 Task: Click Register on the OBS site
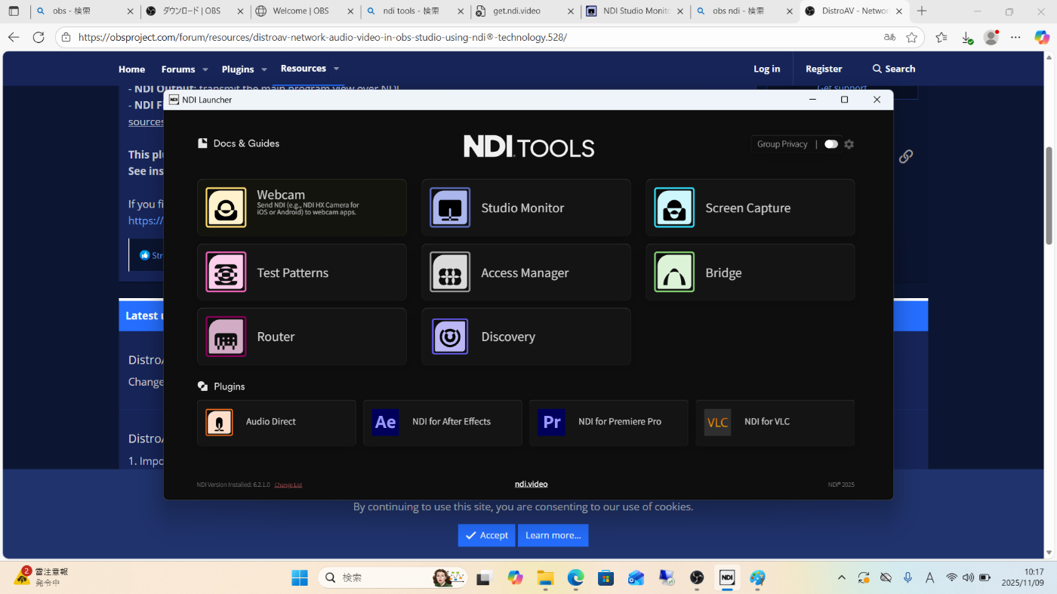pyautogui.click(x=824, y=69)
